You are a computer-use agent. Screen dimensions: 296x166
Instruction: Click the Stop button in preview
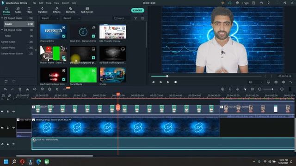click(175, 82)
